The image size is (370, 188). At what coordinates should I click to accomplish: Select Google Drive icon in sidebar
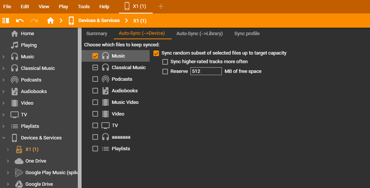tap(19, 184)
